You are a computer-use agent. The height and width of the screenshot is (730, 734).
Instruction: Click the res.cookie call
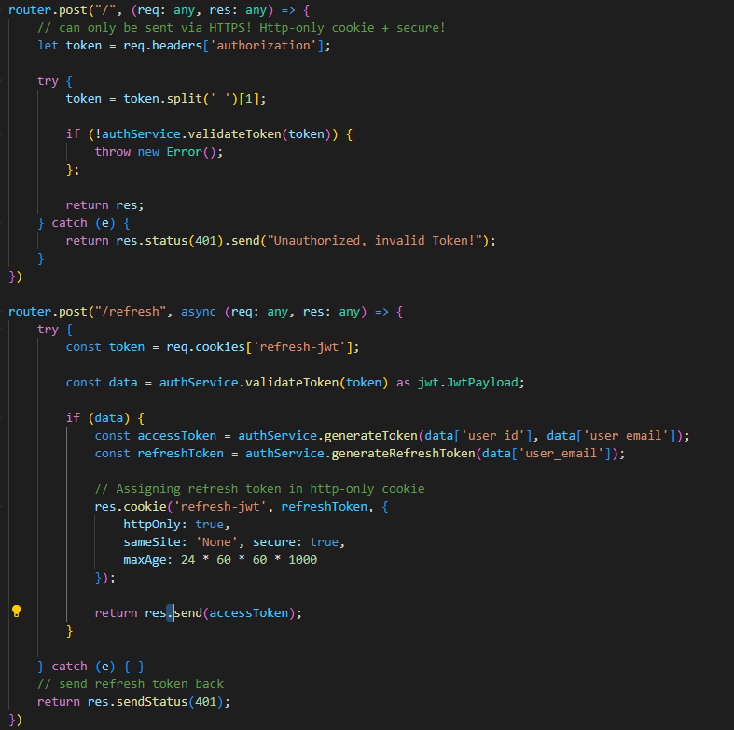131,507
